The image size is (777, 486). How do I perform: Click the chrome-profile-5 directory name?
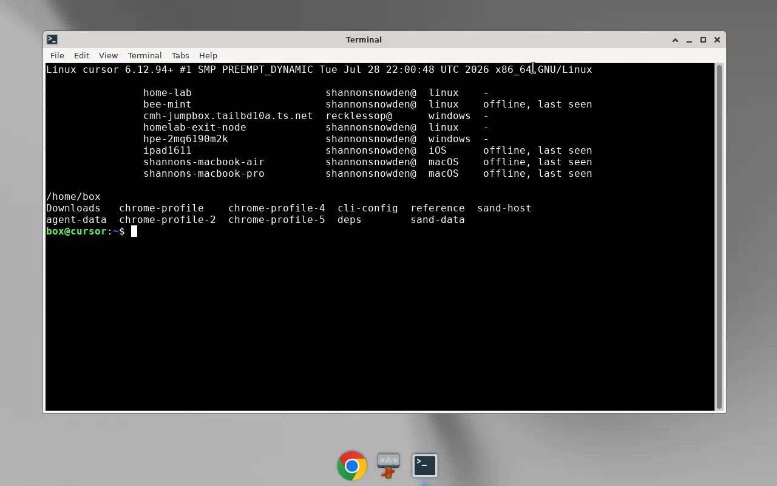click(277, 220)
